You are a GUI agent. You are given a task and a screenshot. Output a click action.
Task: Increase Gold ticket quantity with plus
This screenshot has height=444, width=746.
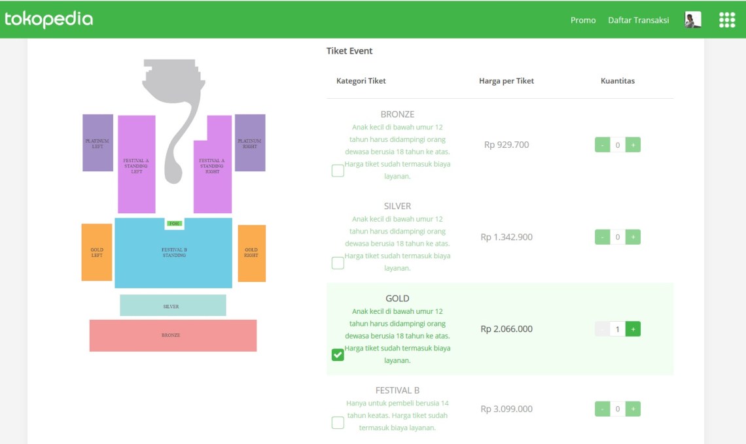[x=633, y=330]
